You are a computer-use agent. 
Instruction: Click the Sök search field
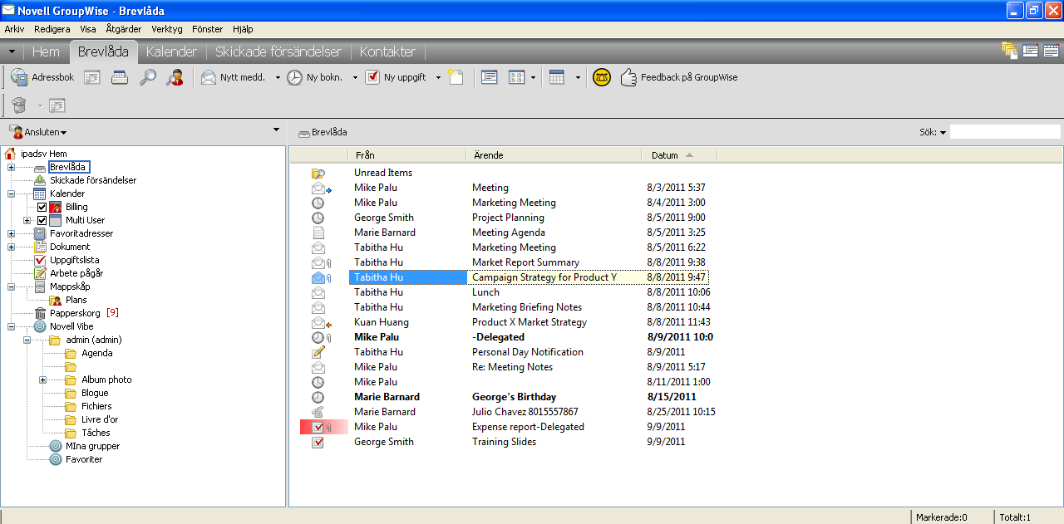point(1004,132)
